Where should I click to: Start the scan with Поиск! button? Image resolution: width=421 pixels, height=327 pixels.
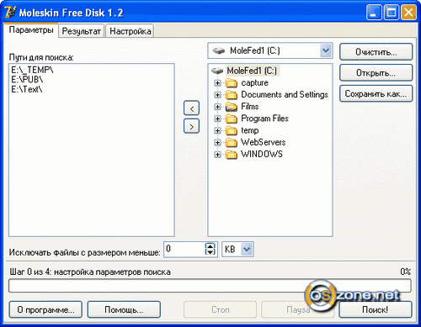click(x=376, y=309)
